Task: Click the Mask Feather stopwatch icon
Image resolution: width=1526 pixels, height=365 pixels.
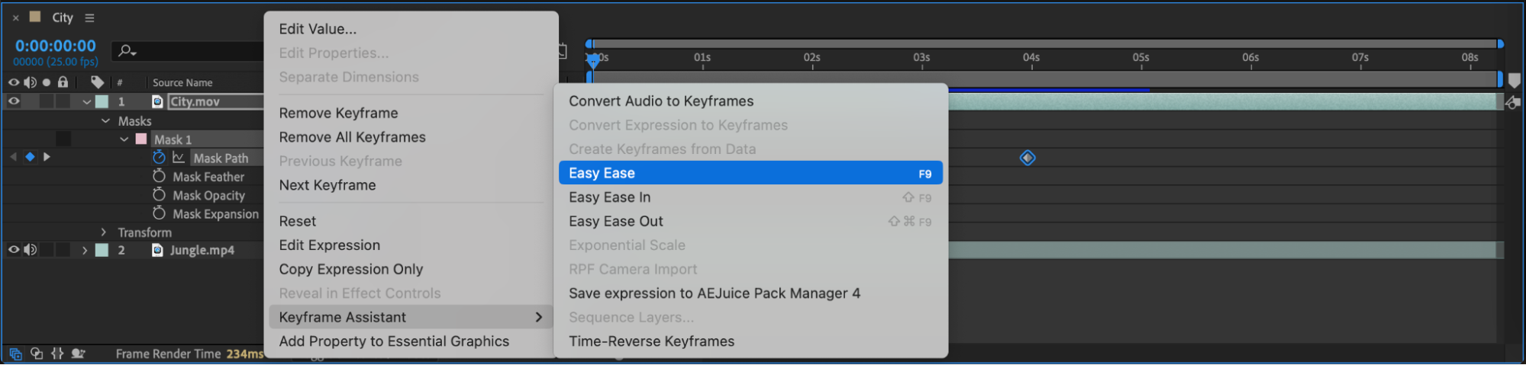Action: (159, 176)
